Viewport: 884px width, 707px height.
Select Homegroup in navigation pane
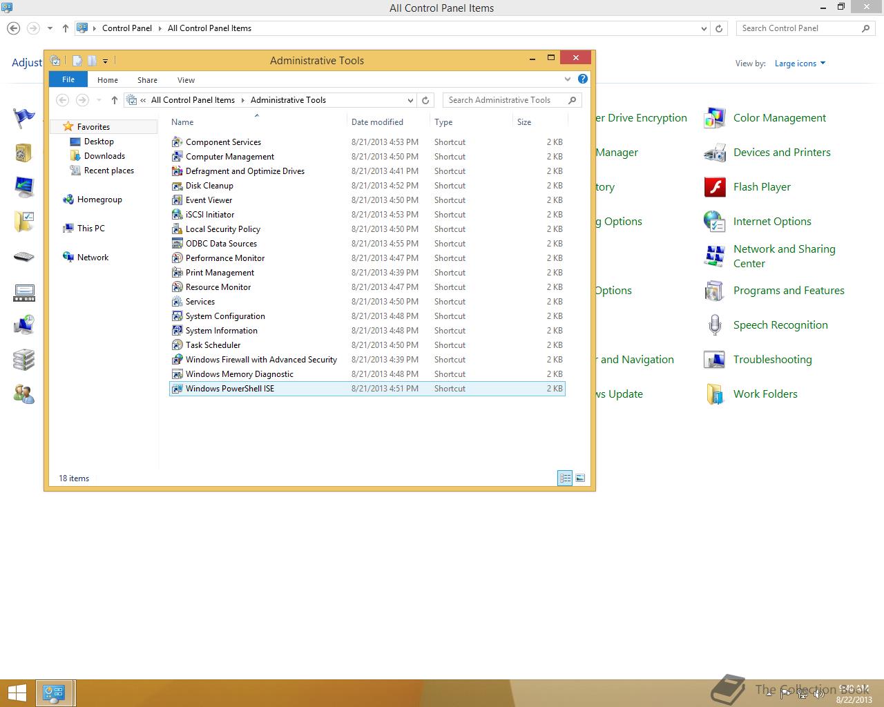[x=99, y=200]
